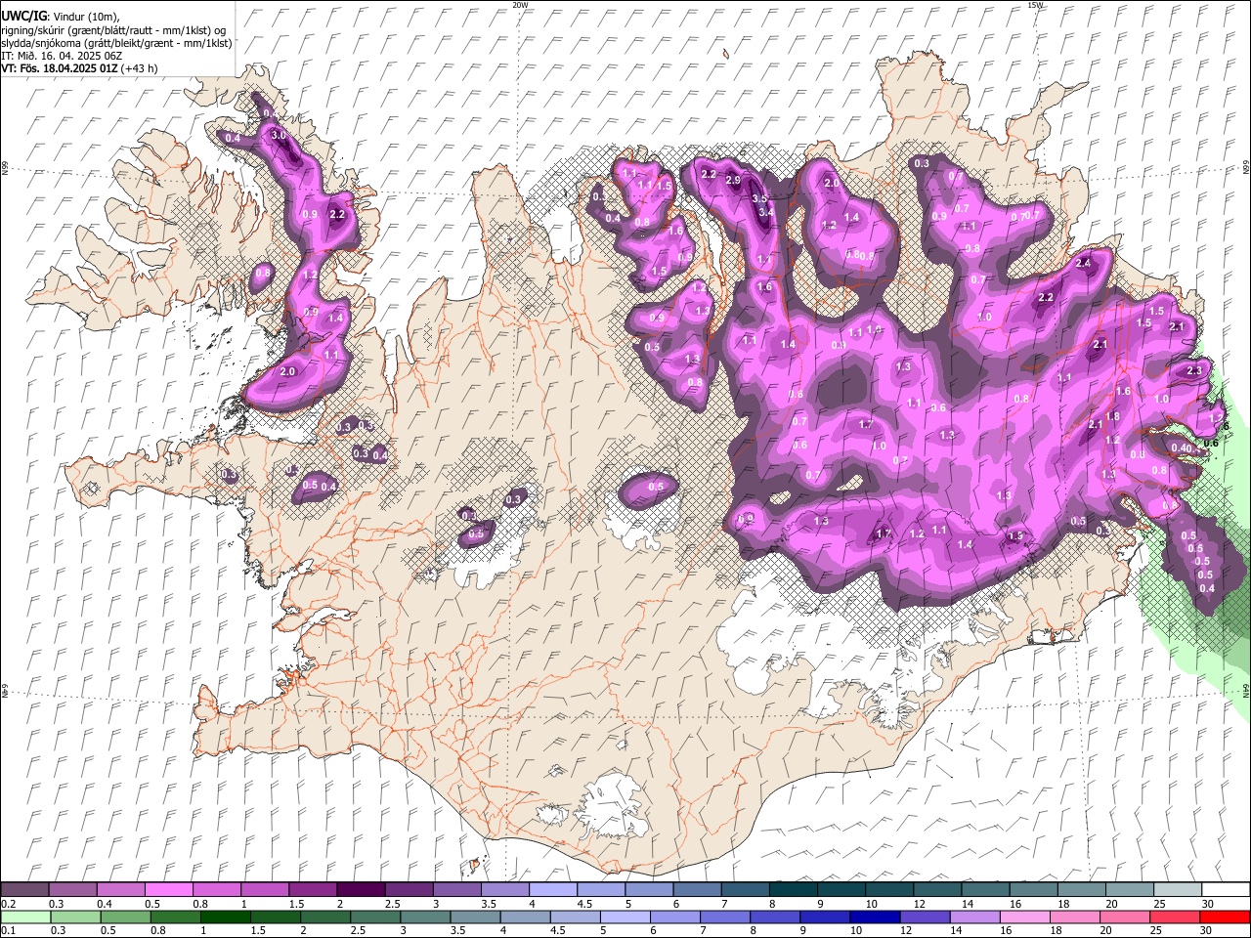Click the 2.9 snowfall value on the map
This screenshot has width=1251, height=938.
point(733,181)
